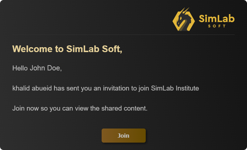Click the small SOFT text under SimLab

[x=217, y=26]
